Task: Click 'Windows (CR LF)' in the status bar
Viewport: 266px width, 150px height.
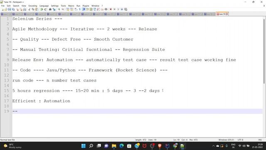Action: point(226,140)
